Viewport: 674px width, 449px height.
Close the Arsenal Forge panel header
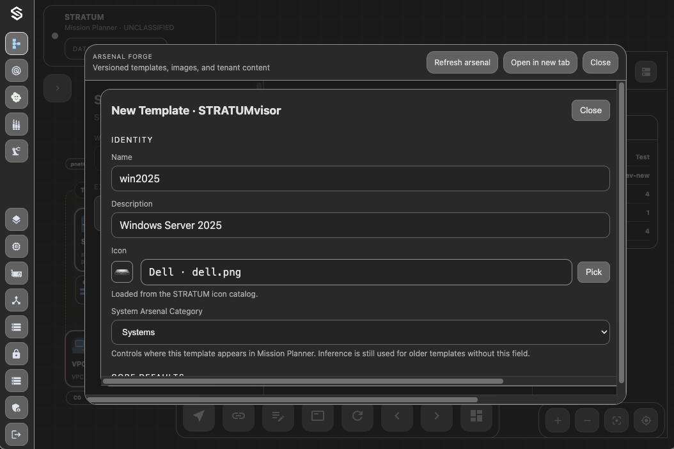pos(600,63)
